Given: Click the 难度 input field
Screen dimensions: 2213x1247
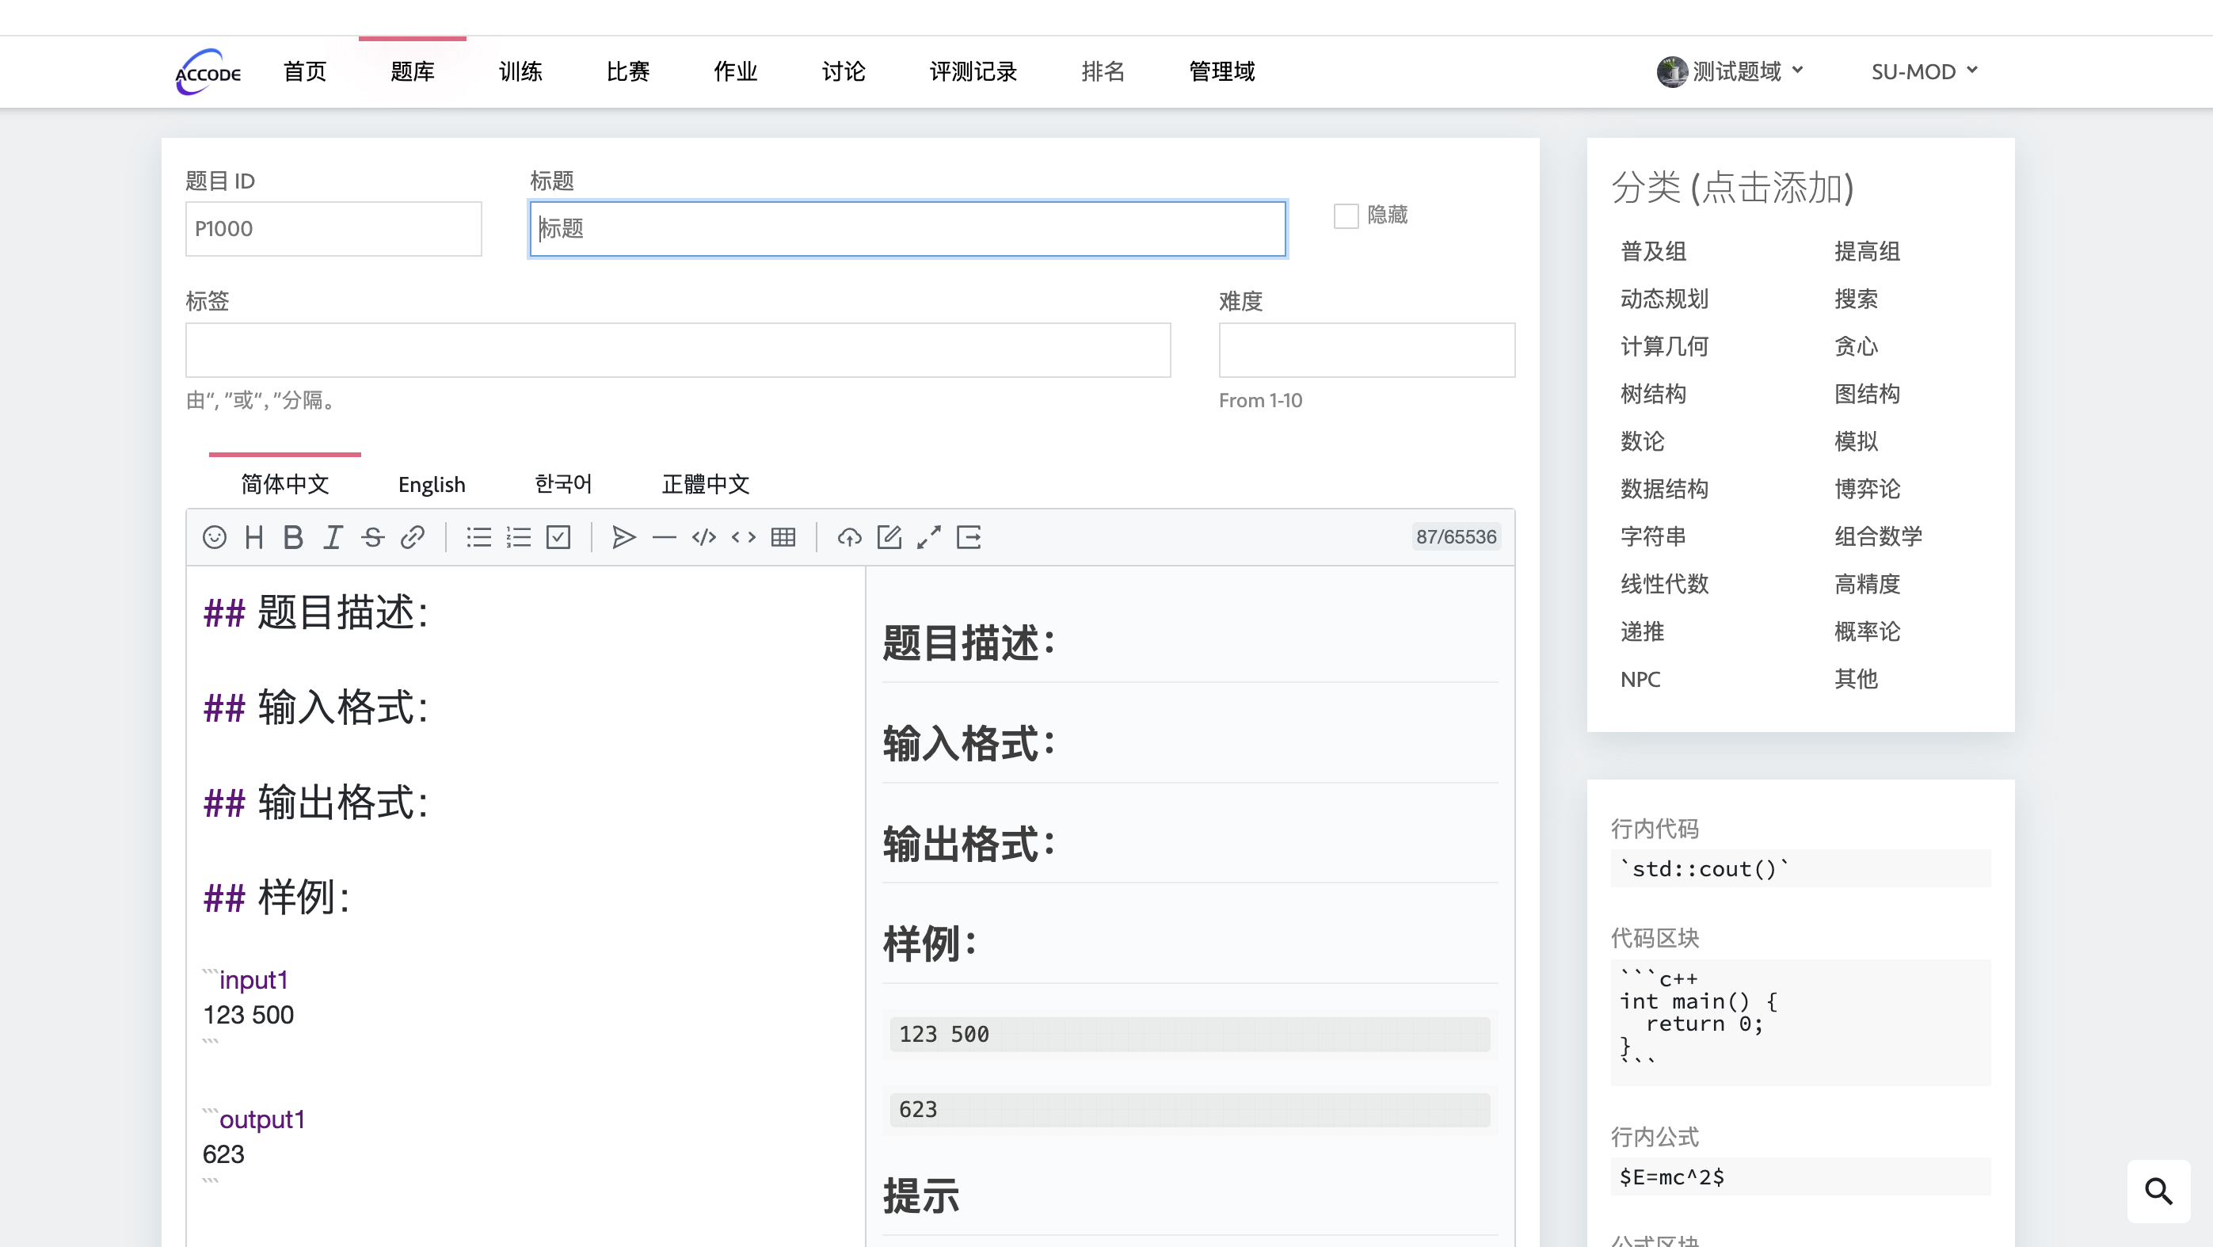Looking at the screenshot, I should tap(1367, 350).
